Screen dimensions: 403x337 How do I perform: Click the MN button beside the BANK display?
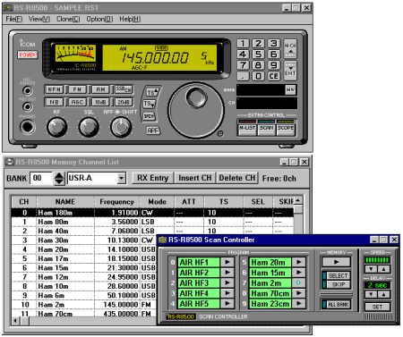point(290,89)
